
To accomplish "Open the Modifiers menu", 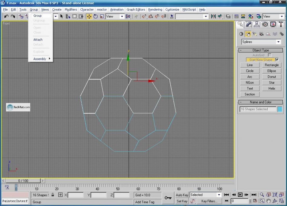I will (x=71, y=10).
